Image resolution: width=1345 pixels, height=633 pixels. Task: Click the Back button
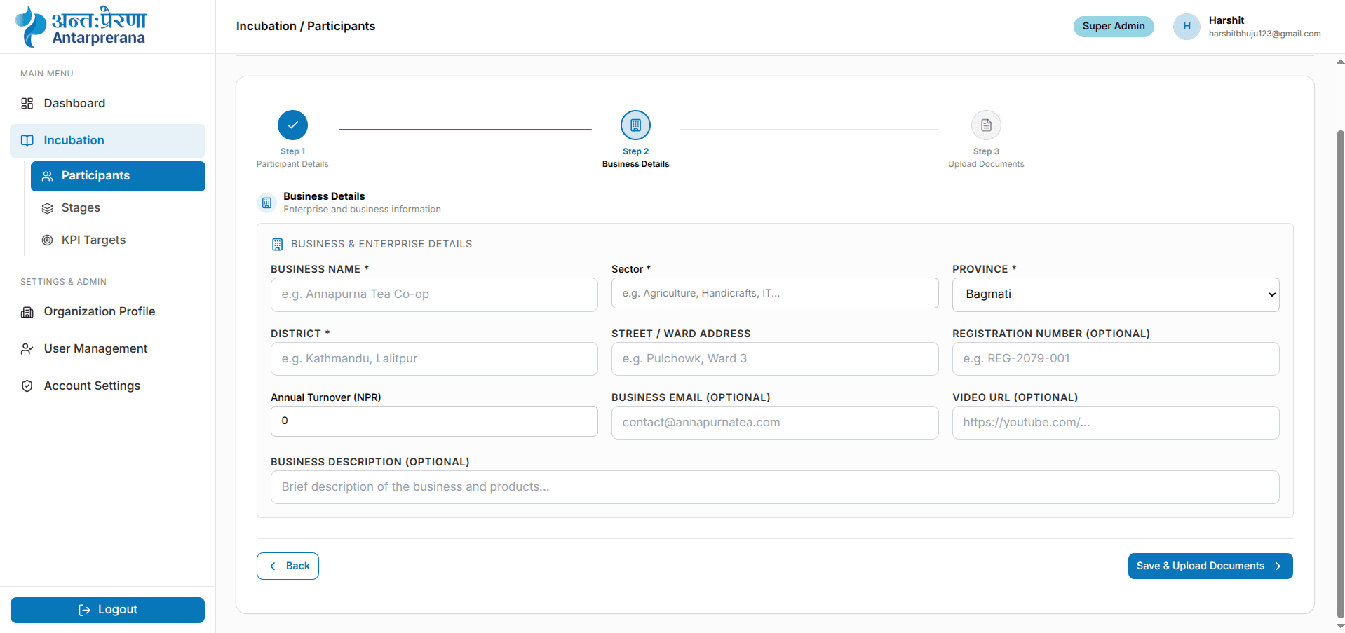coord(288,566)
